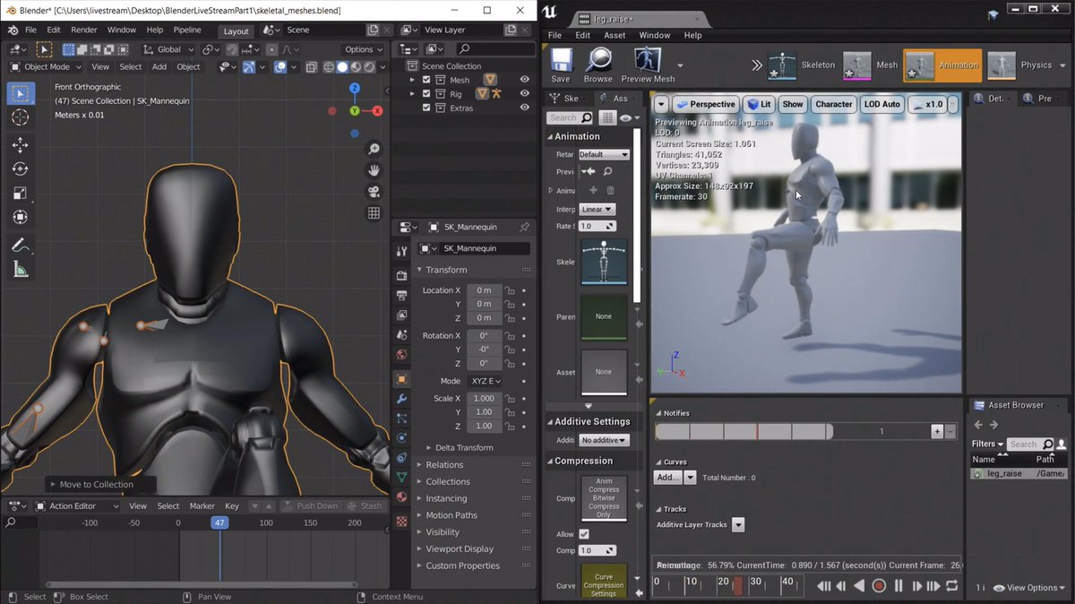This screenshot has width=1075, height=604.
Task: Hide the Rig collection with its eye icon
Action: pos(525,93)
